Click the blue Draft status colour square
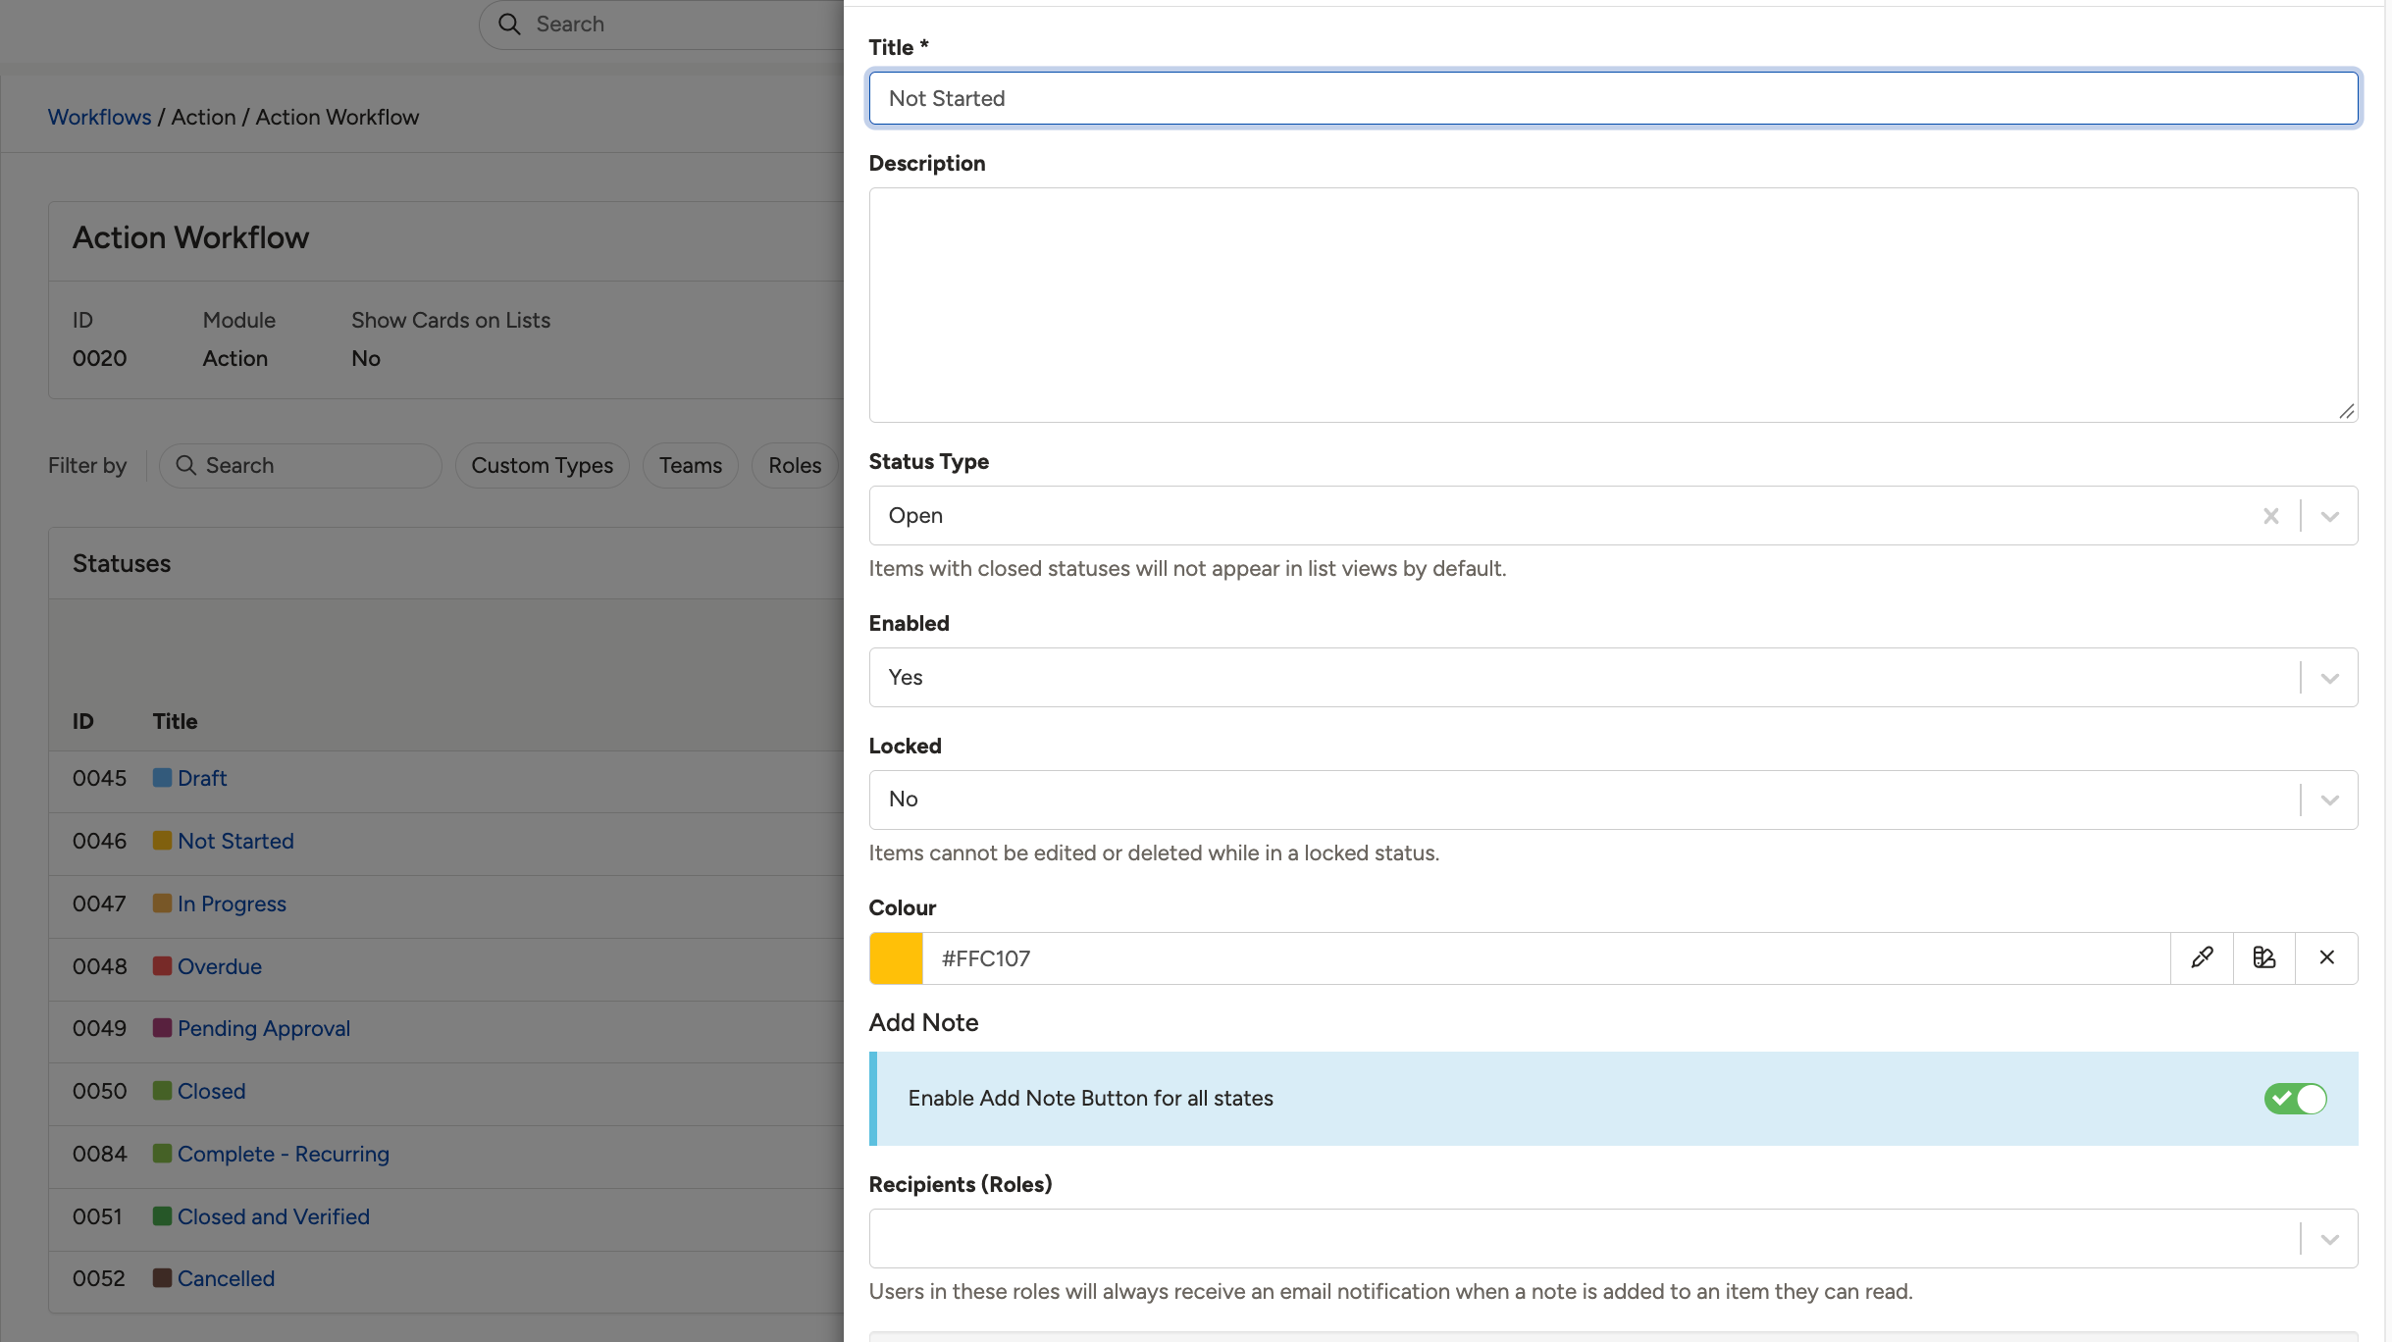 (x=162, y=778)
